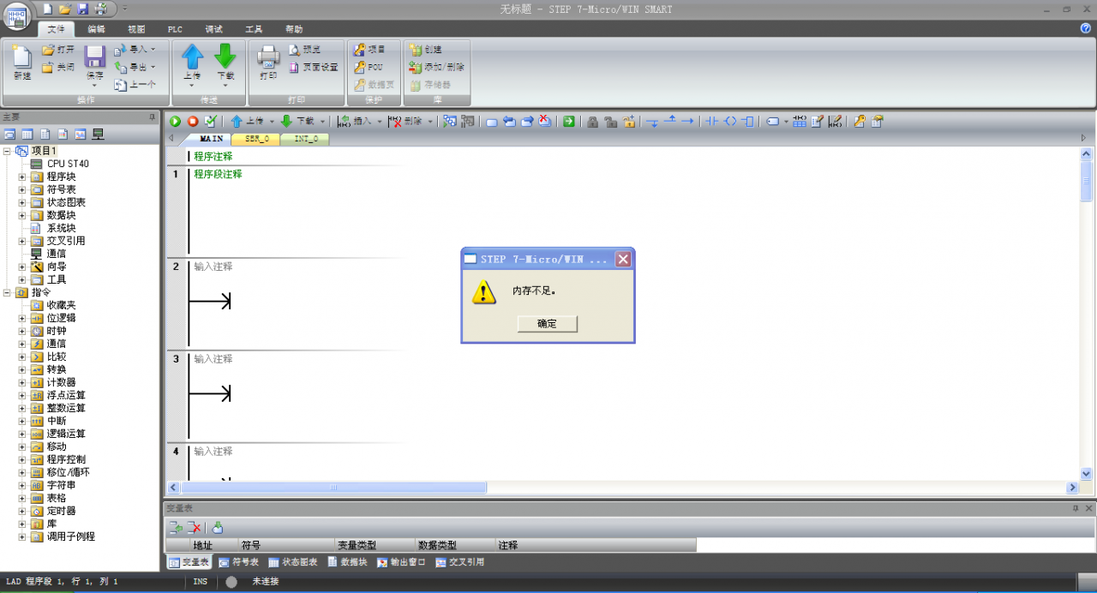
Task: Expand the 程序块 tree node
Action: coord(22,177)
